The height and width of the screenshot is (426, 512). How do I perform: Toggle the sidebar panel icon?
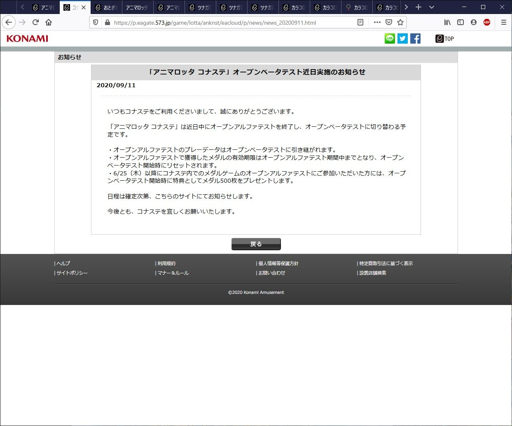(461, 22)
